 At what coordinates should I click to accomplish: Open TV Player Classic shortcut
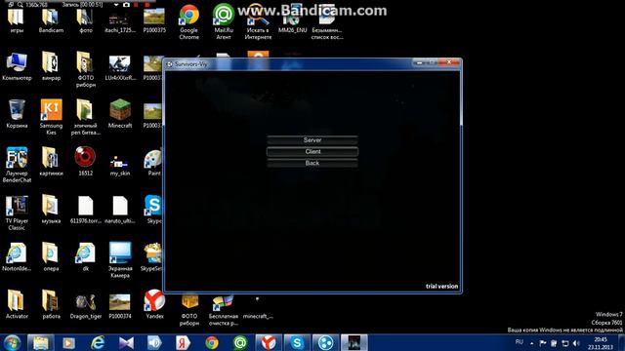point(17,213)
